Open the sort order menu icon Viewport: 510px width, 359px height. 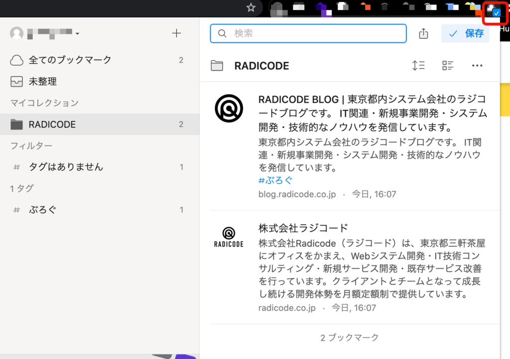(418, 65)
